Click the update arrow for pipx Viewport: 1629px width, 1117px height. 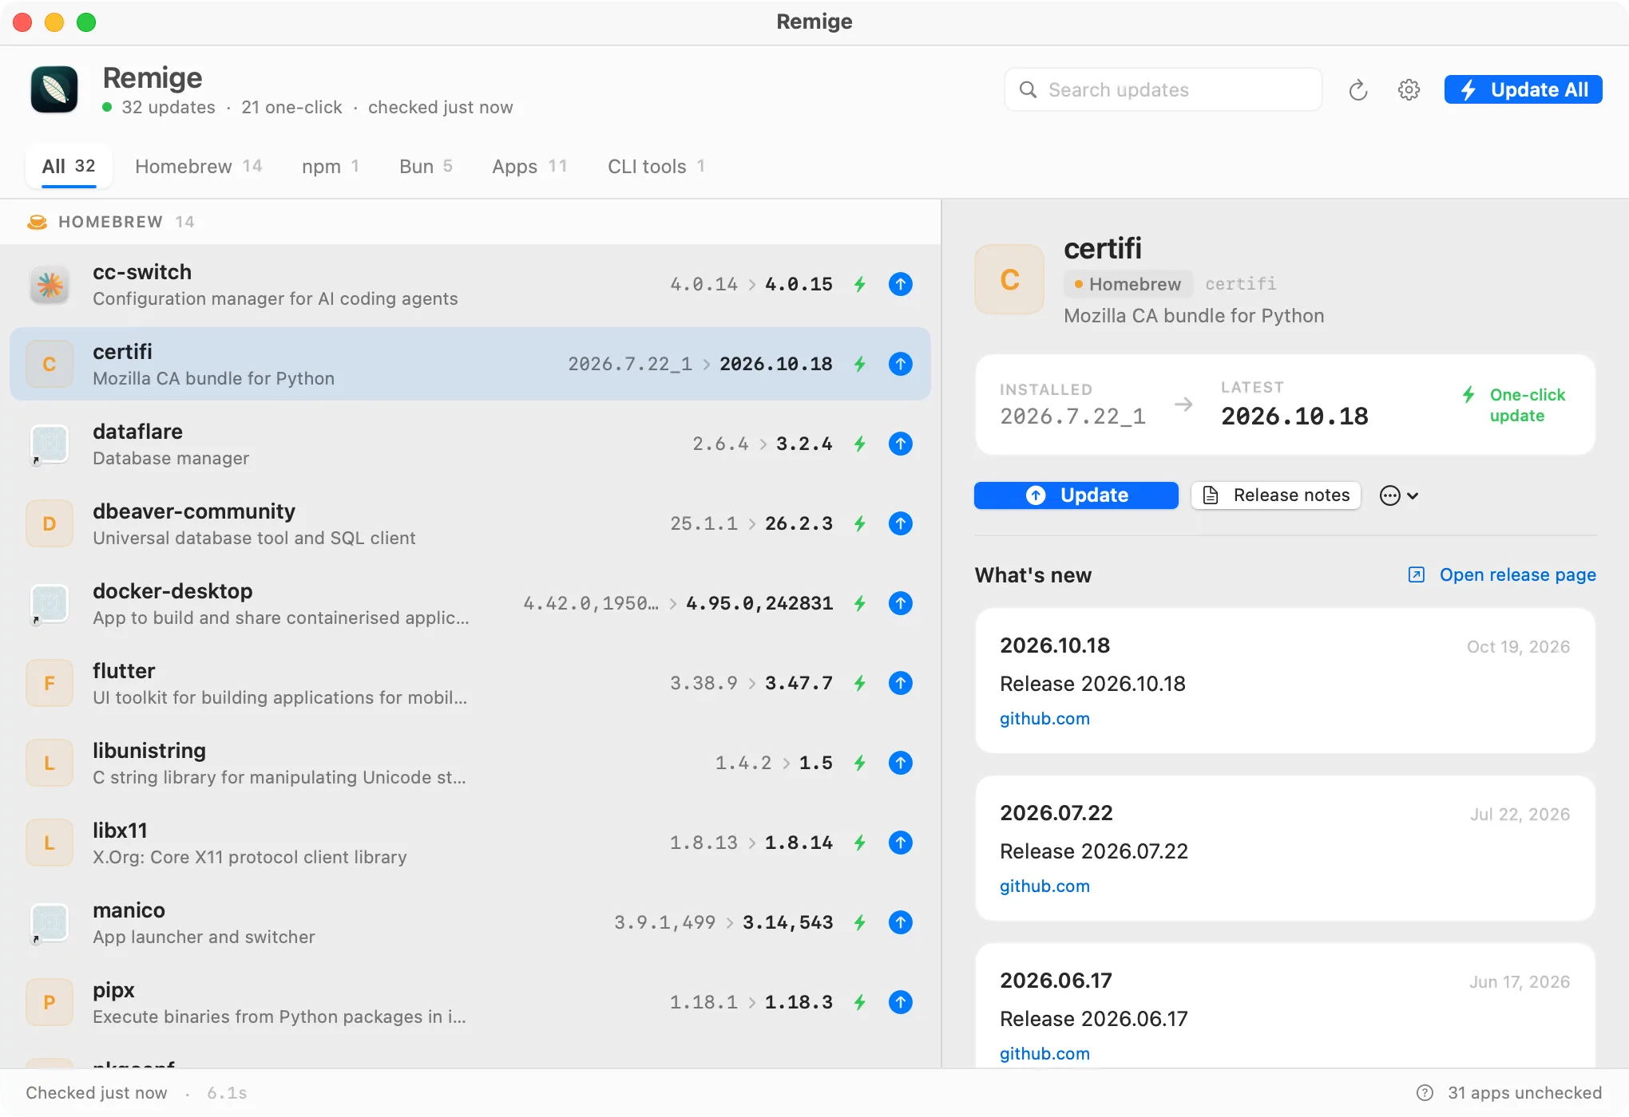coord(900,1002)
